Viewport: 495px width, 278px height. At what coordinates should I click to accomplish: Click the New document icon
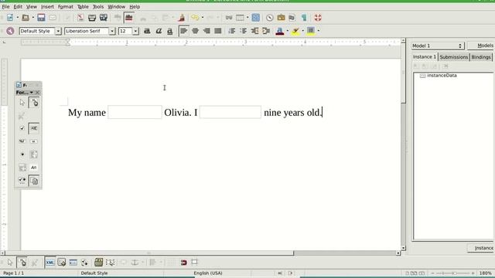[10, 18]
